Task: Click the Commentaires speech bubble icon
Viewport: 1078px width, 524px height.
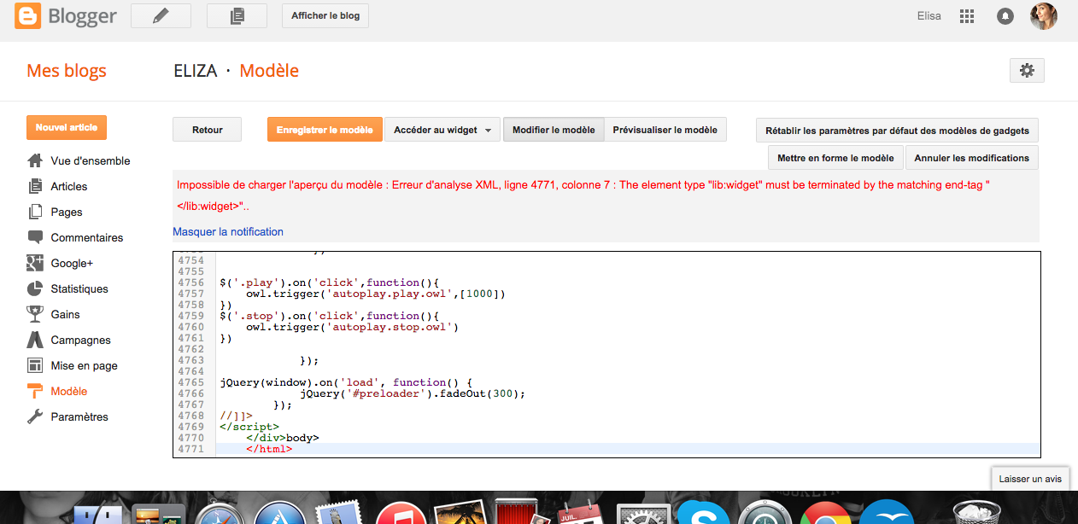Action: click(x=34, y=237)
